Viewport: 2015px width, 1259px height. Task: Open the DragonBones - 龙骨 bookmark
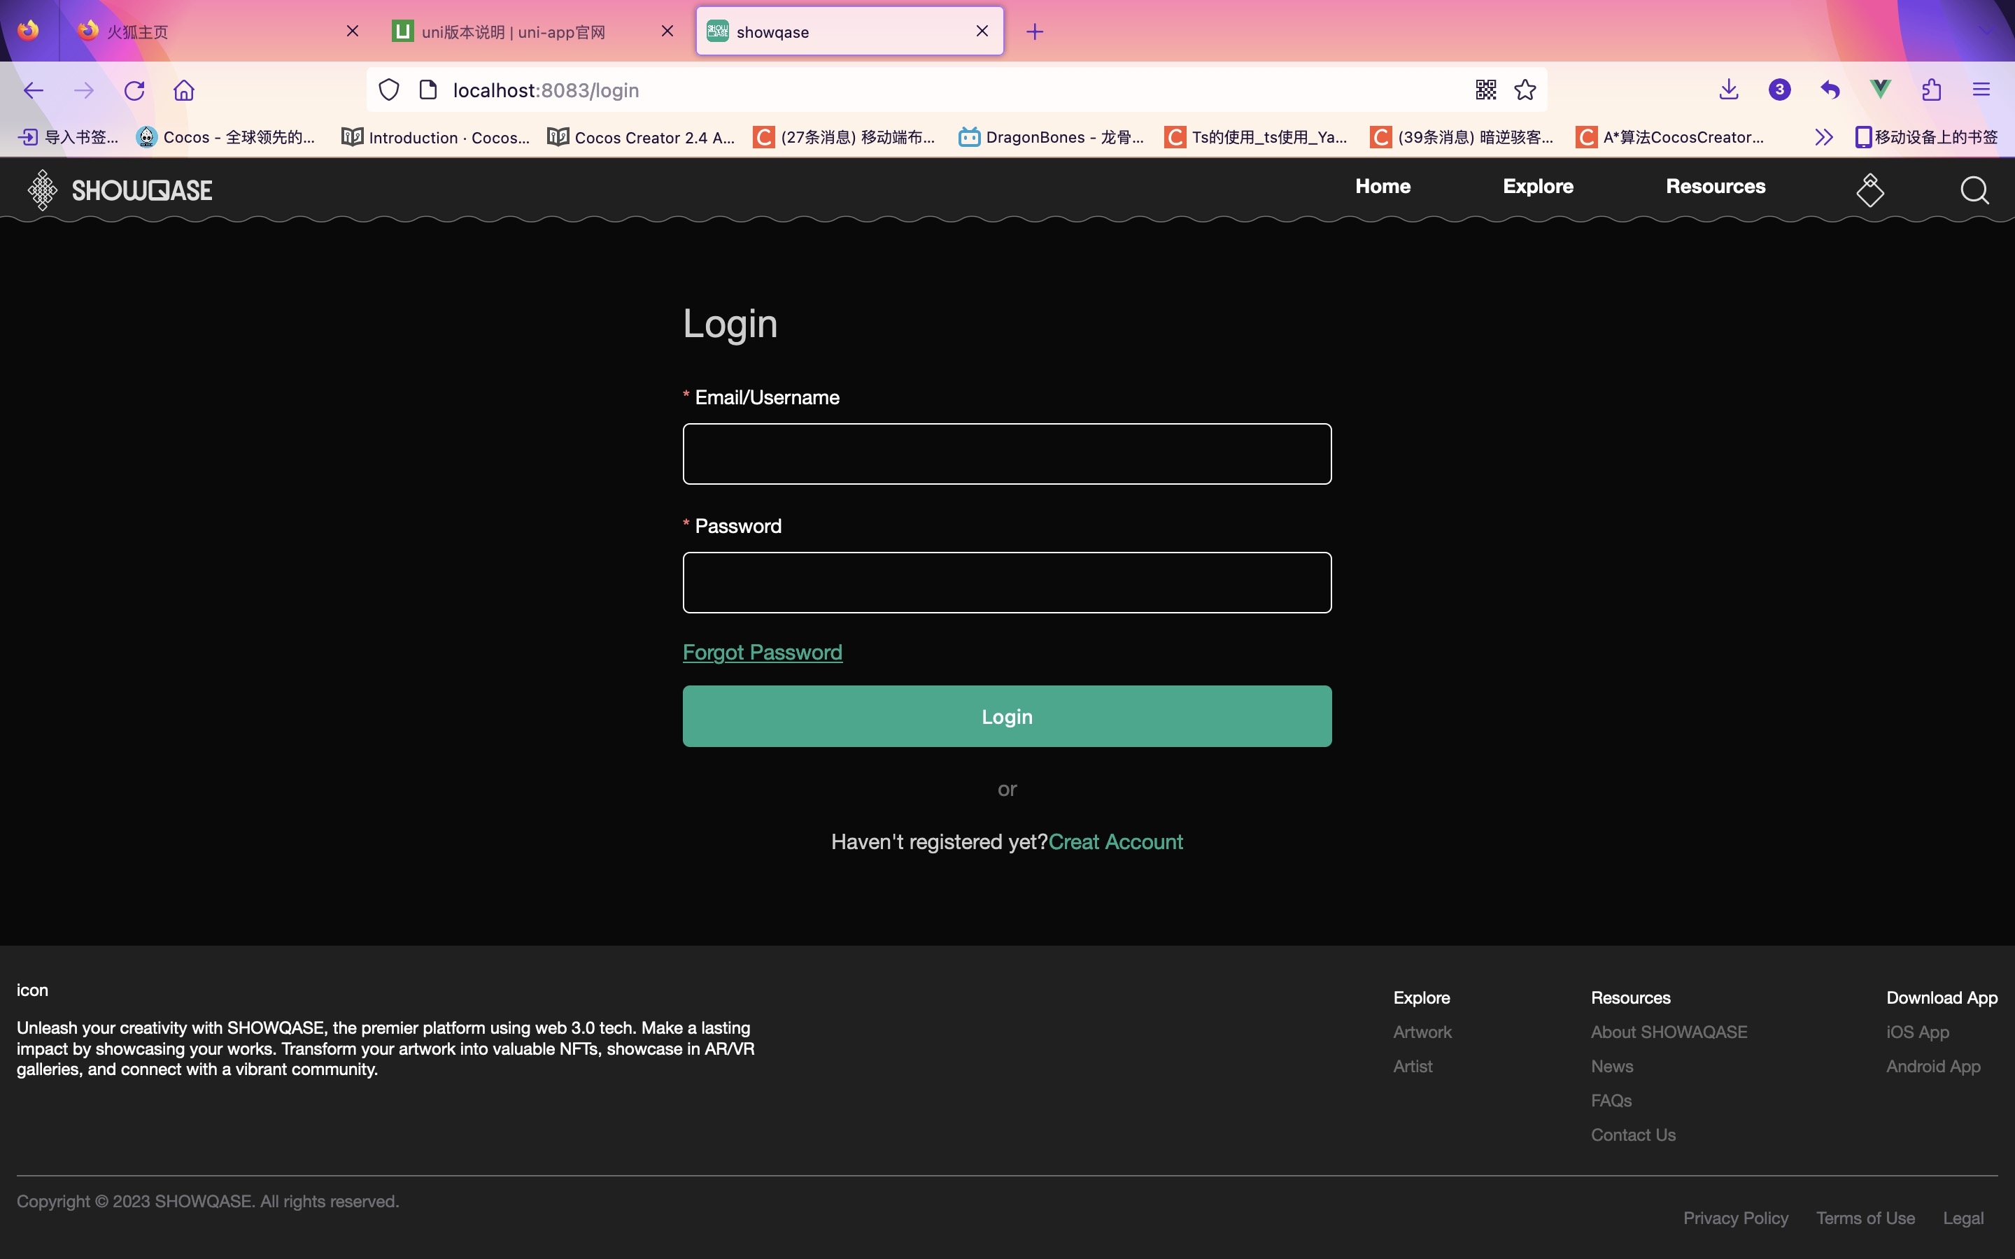[1051, 136]
